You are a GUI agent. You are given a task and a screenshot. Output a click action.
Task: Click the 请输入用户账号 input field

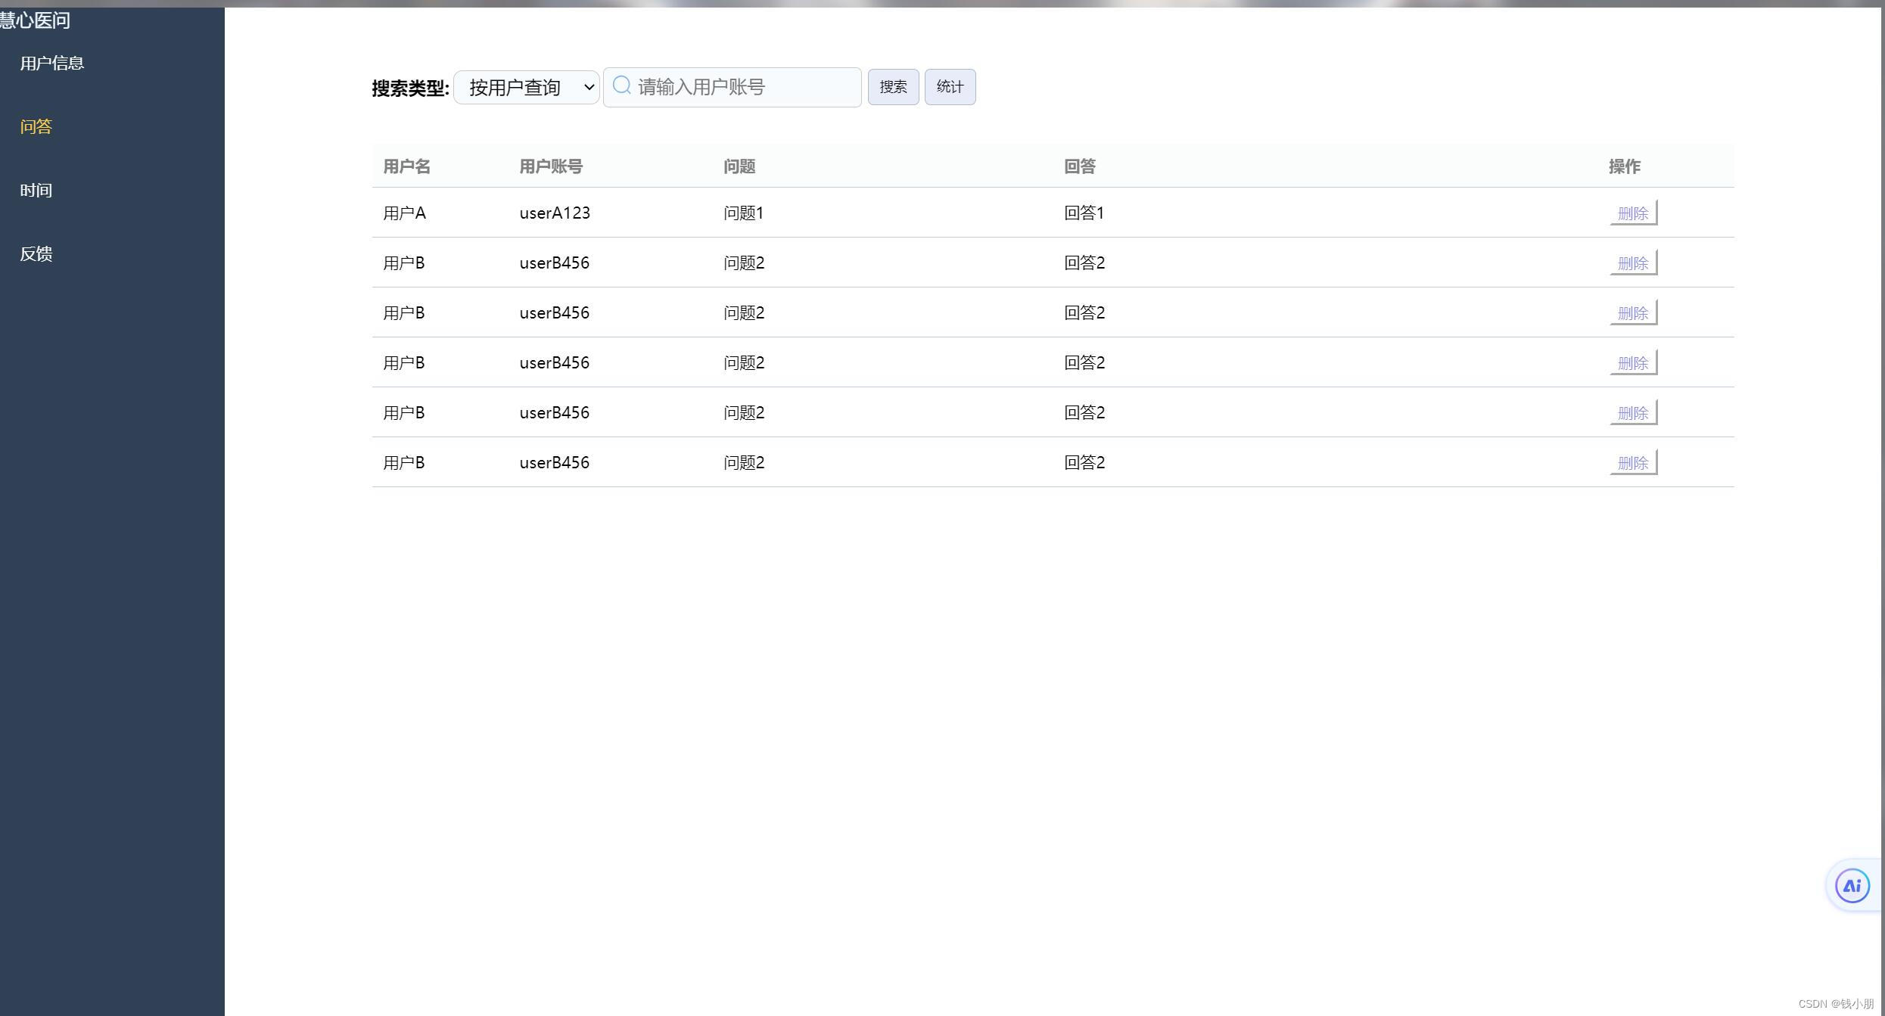coord(745,88)
